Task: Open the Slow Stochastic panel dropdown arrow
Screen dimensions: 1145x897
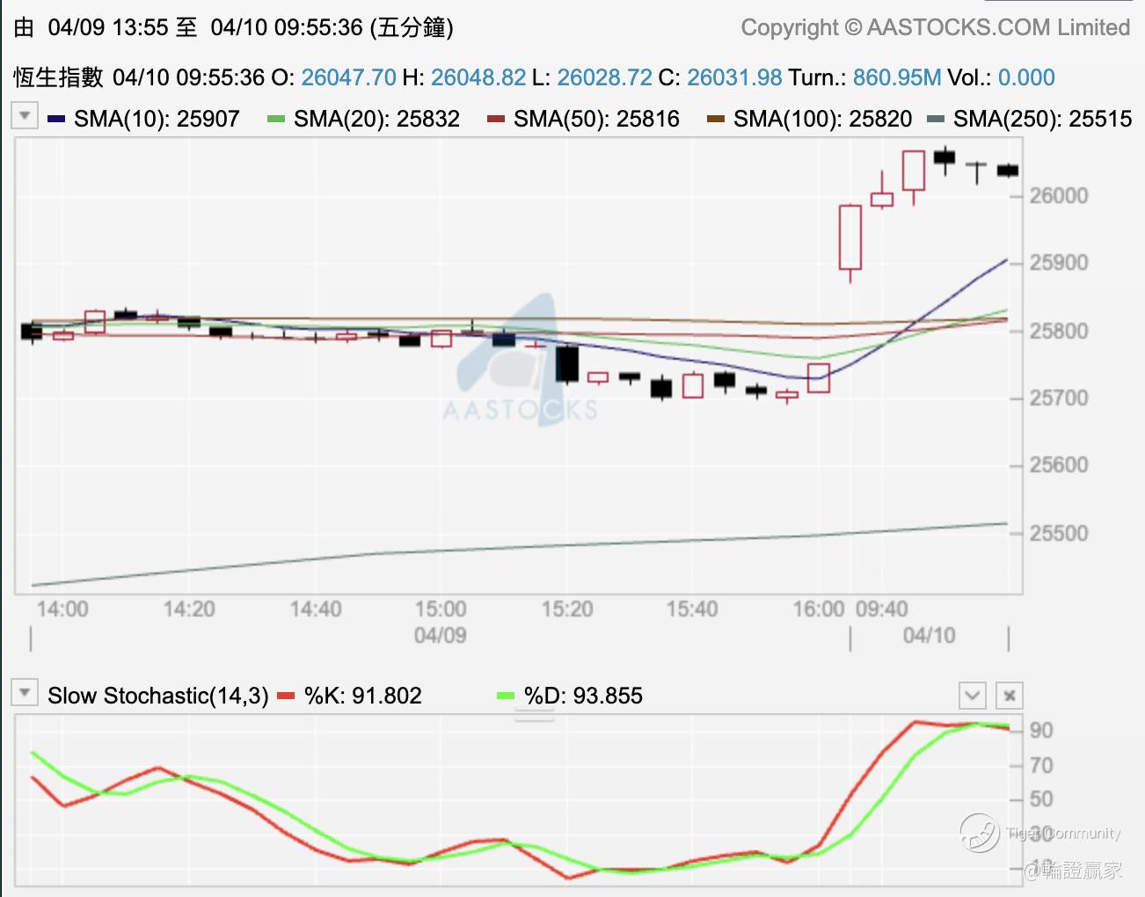Action: coord(25,693)
